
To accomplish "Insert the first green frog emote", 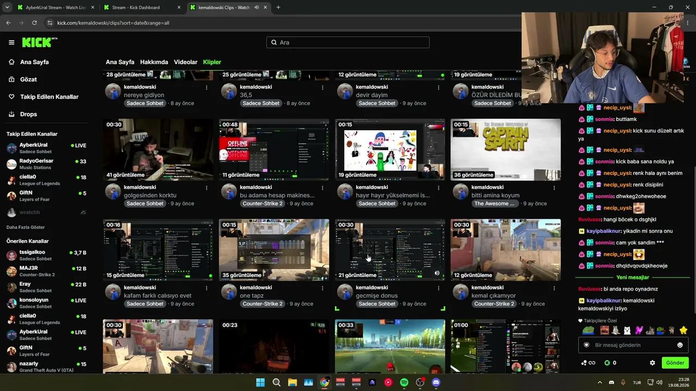I will pyautogui.click(x=588, y=330).
